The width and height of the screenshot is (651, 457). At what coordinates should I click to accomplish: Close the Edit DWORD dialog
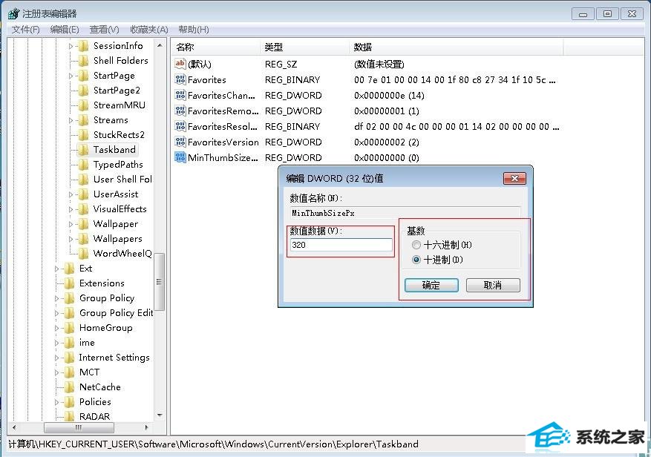pyautogui.click(x=514, y=179)
